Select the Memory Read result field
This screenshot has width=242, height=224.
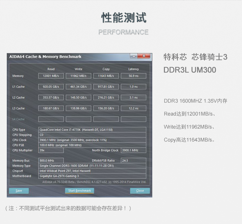tap(51, 76)
